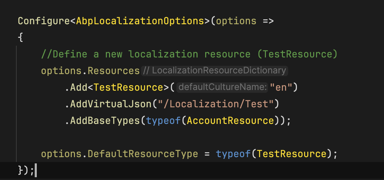This screenshot has height=180, width=384.
Task: Click the "en" string literal
Action: [x=281, y=87]
